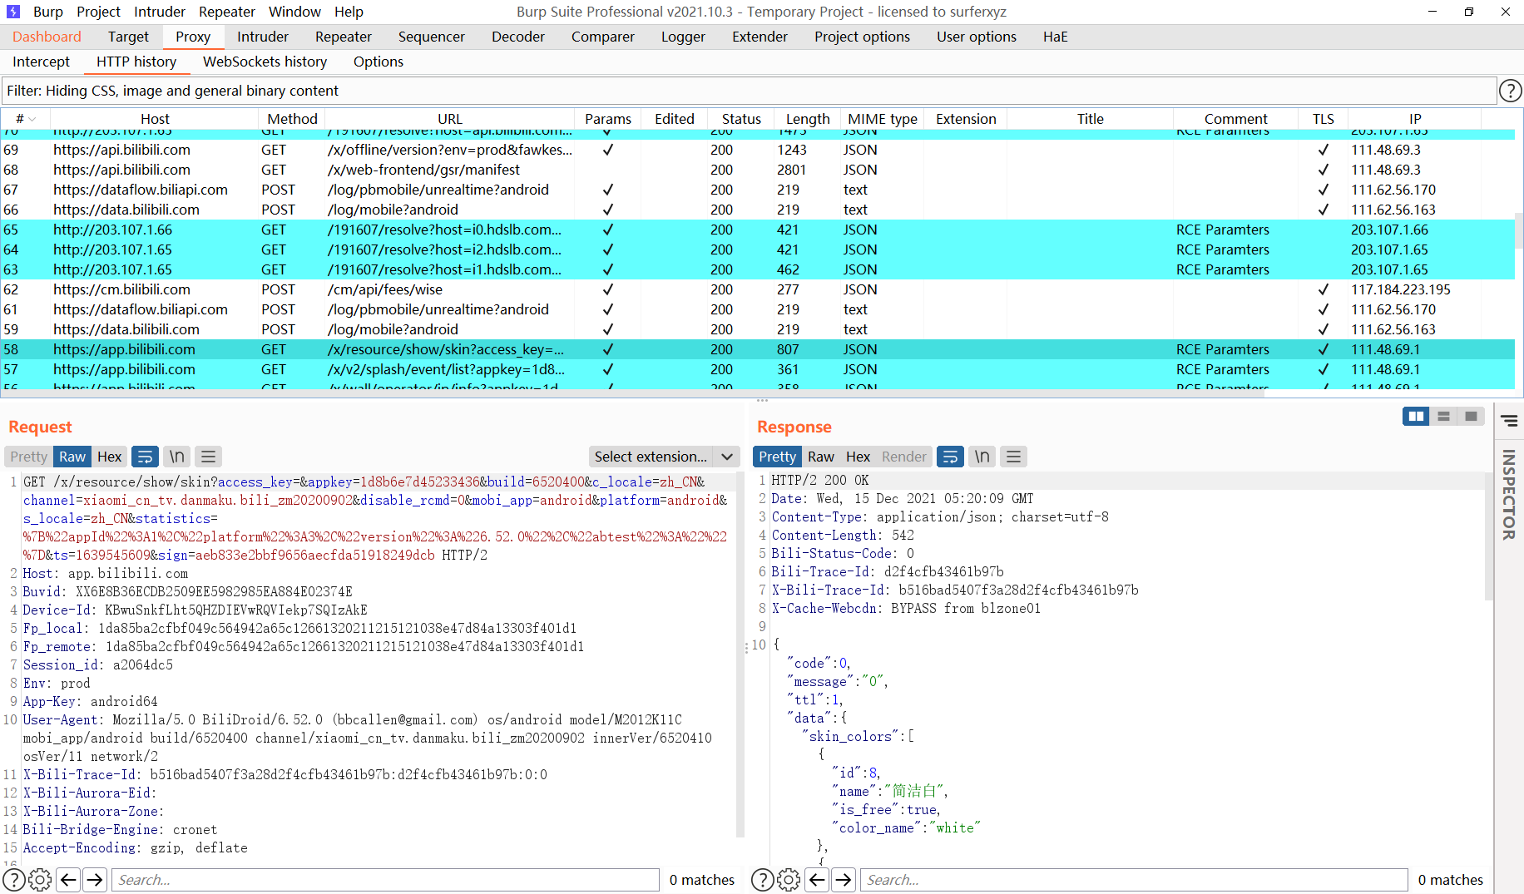Open the Project options tab
The image size is (1524, 894).
point(862,37)
